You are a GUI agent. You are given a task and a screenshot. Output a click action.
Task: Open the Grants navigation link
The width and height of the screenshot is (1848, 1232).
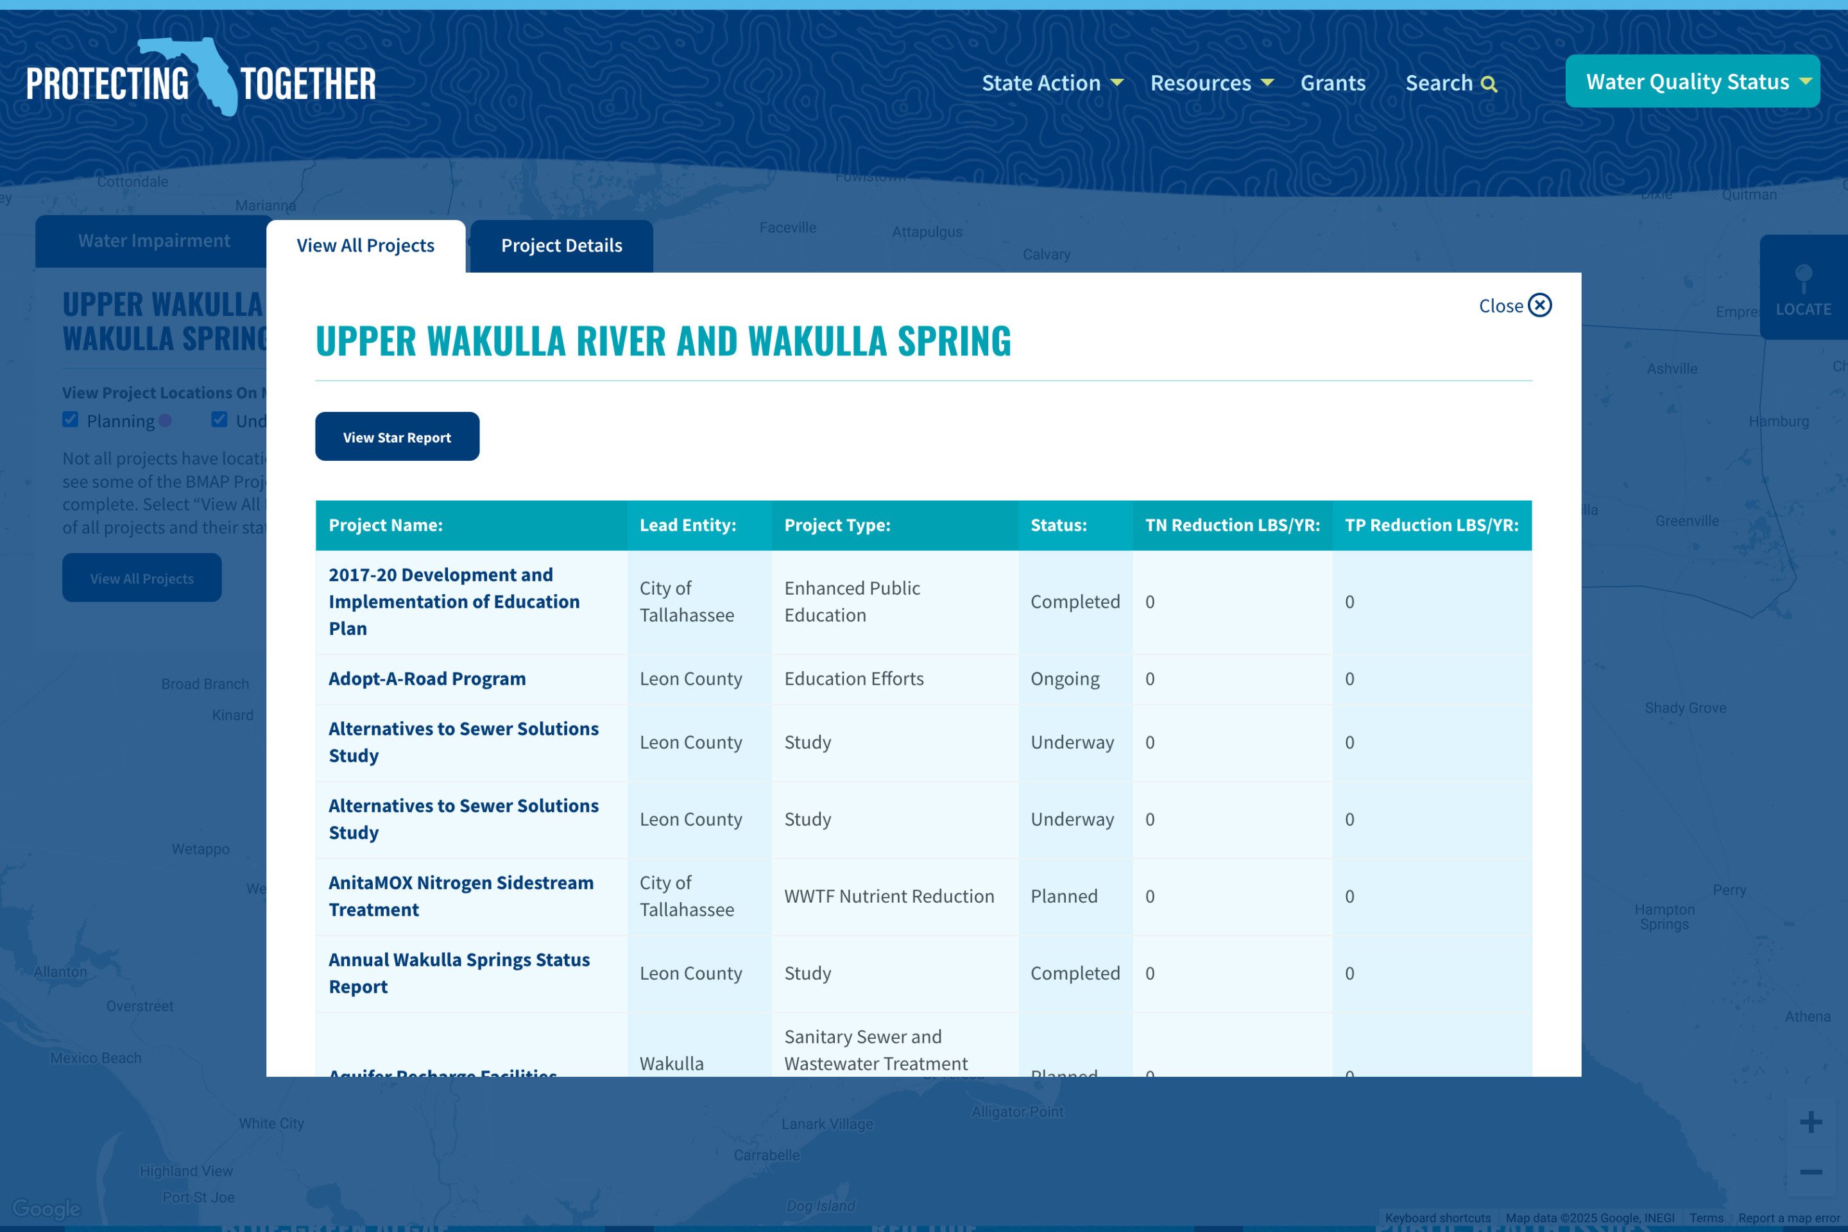pyautogui.click(x=1333, y=83)
